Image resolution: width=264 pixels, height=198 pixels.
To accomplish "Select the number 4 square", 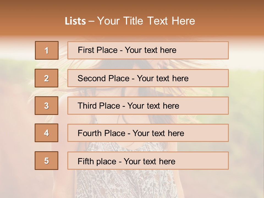I will coord(46,133).
